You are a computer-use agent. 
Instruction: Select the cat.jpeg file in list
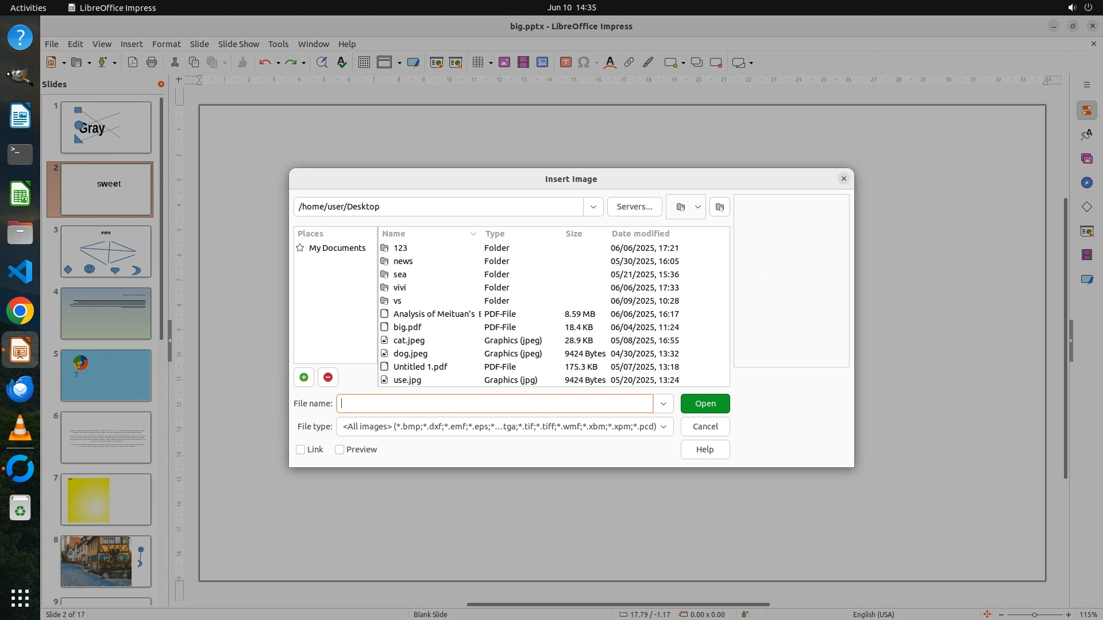pyautogui.click(x=409, y=340)
